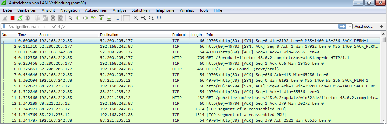The height and width of the screenshot is (124, 387).
Task: Open the Ausdruck… expression dialog
Action: (x=364, y=26)
